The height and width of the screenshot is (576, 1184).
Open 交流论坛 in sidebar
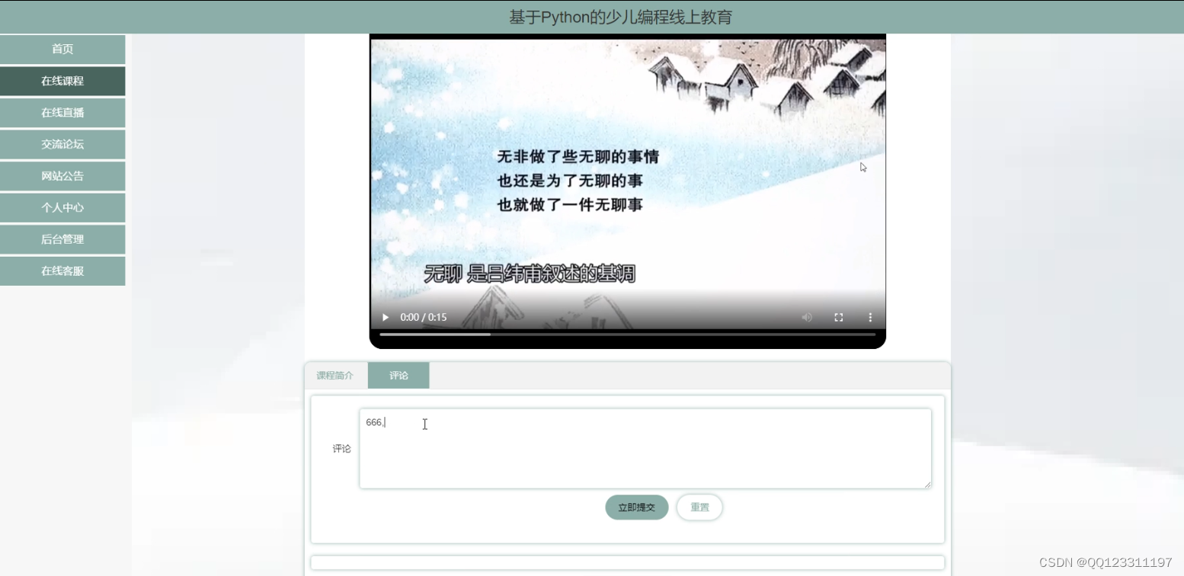point(62,144)
